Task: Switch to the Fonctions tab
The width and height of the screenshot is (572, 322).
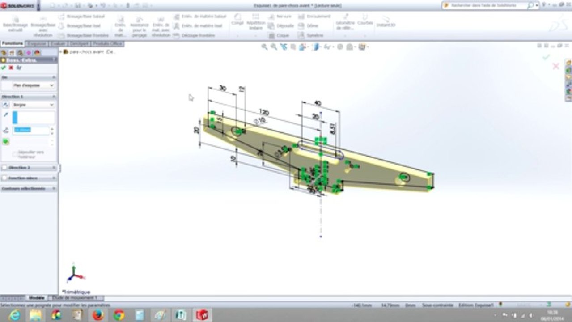Action: 13,44
